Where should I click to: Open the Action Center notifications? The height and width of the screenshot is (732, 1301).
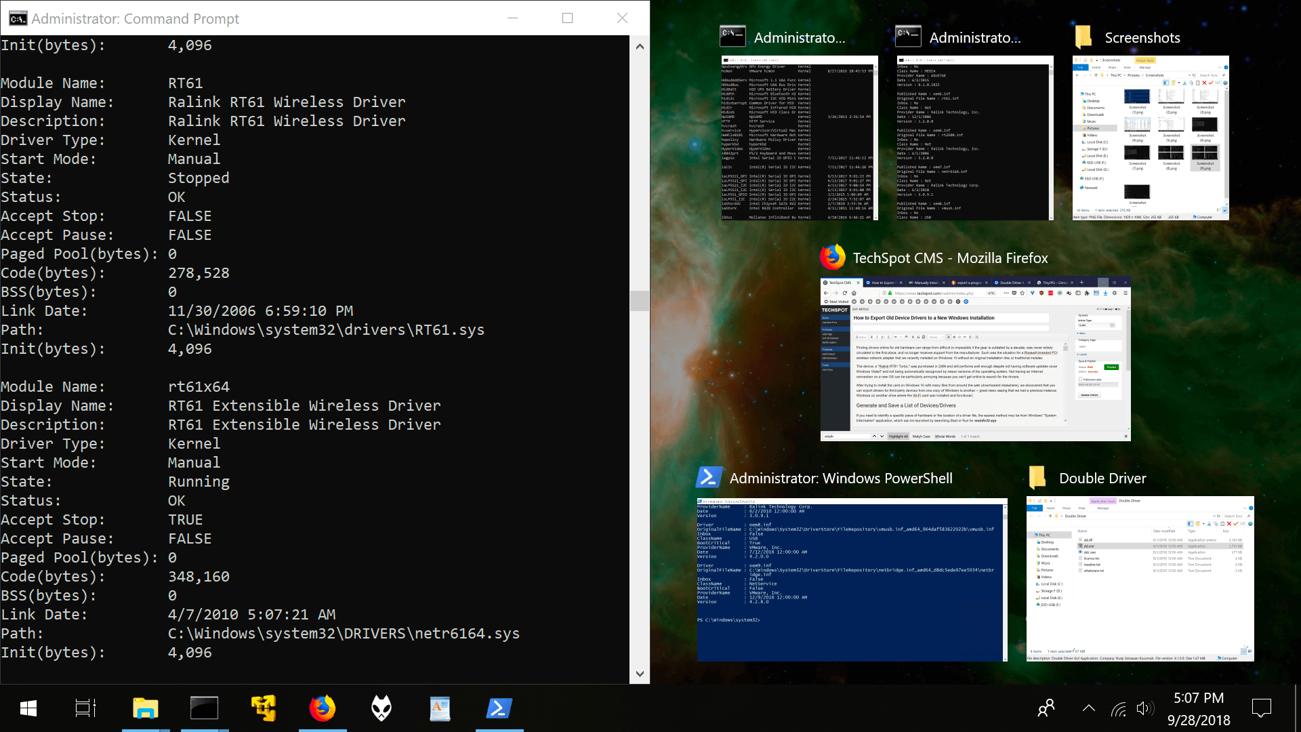point(1261,708)
